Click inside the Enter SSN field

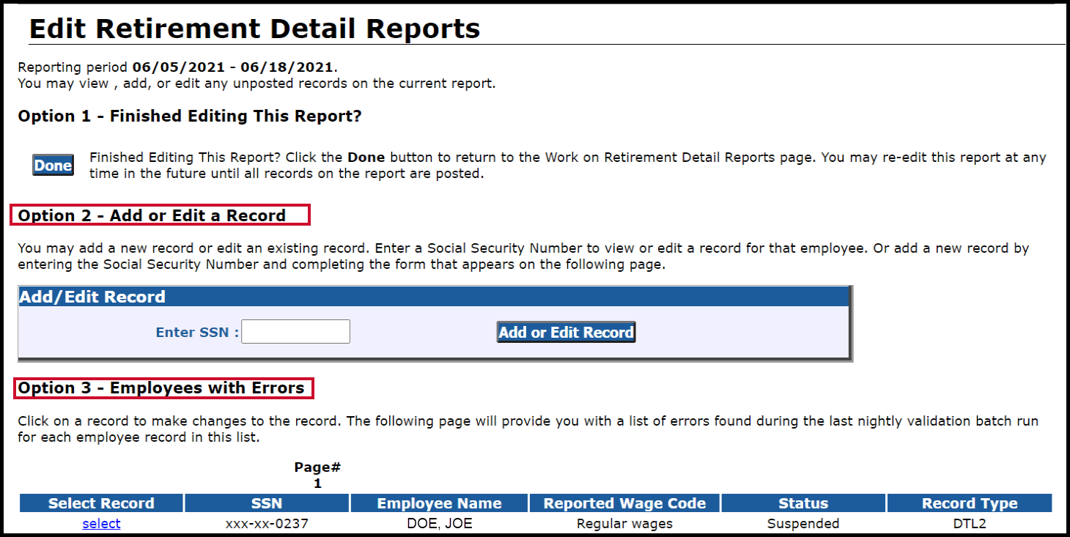295,331
